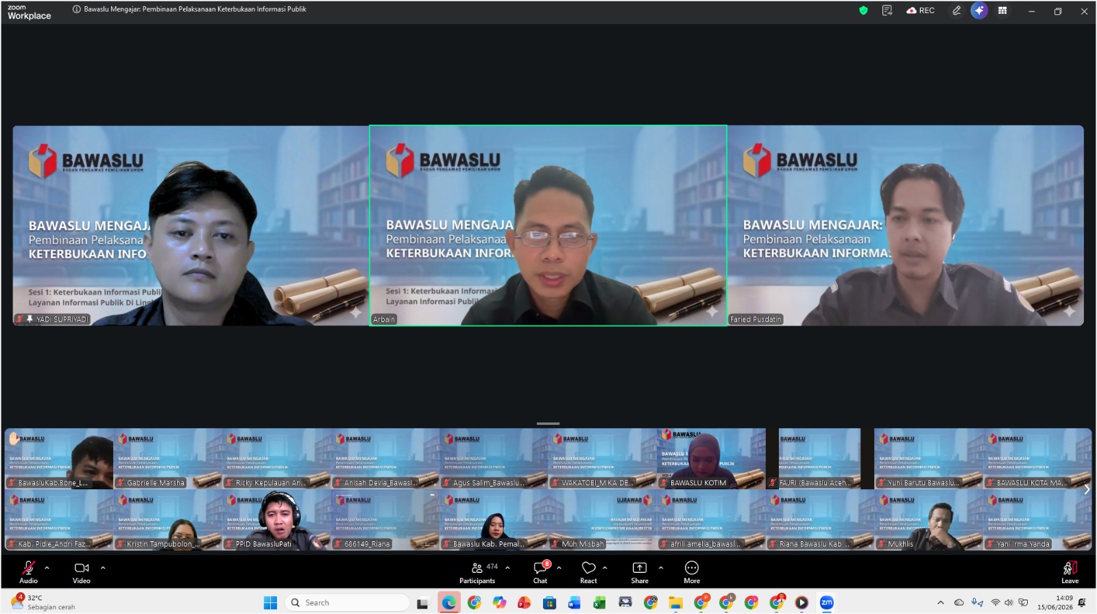Open Task View on the taskbar
The image size is (1097, 614).
coord(423,603)
